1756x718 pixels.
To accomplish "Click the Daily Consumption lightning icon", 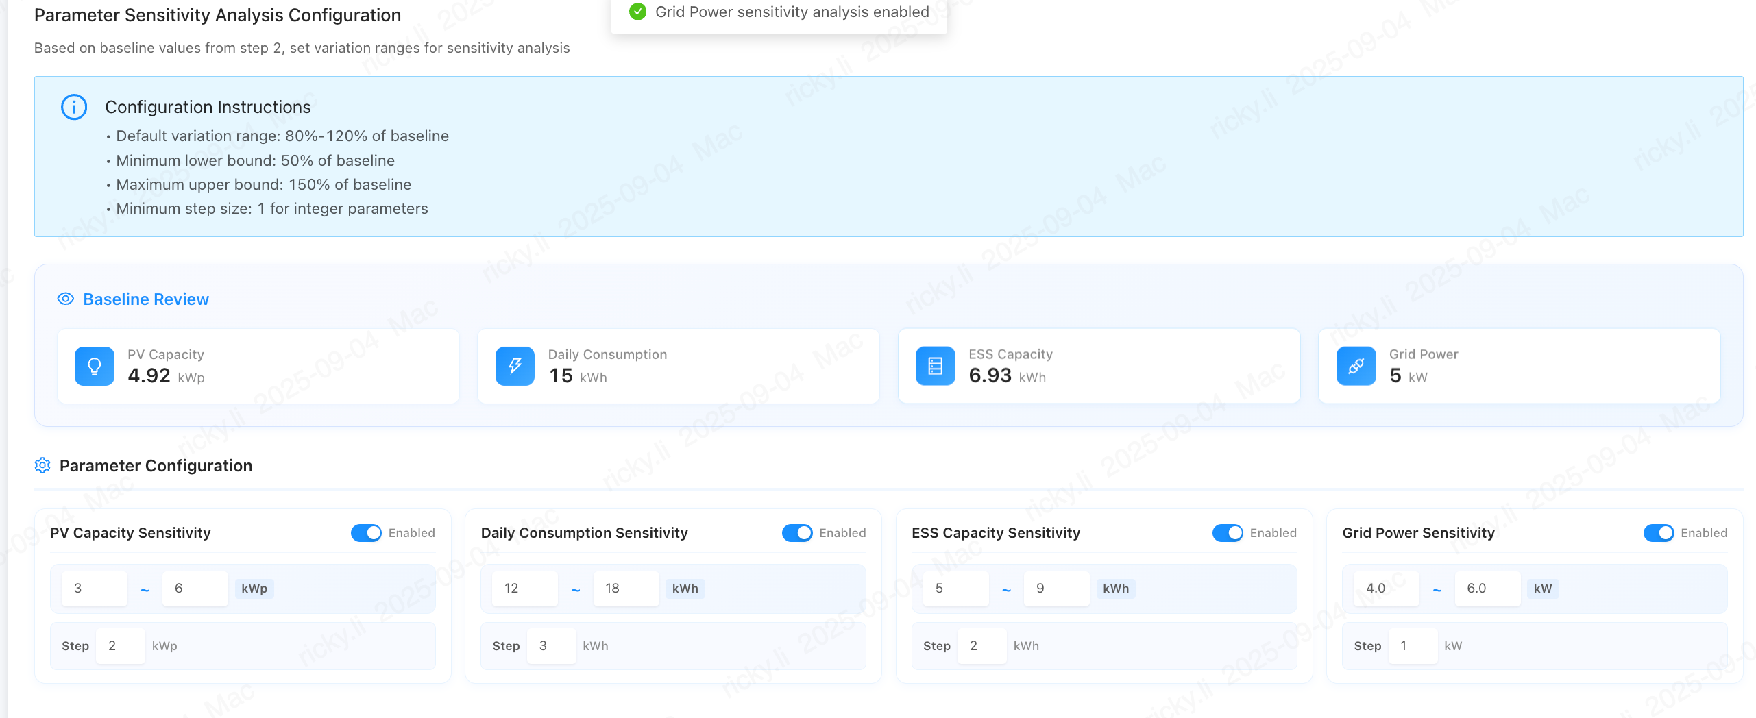I will tap(515, 366).
